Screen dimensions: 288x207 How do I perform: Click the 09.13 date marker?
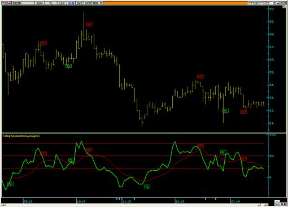point(28,201)
